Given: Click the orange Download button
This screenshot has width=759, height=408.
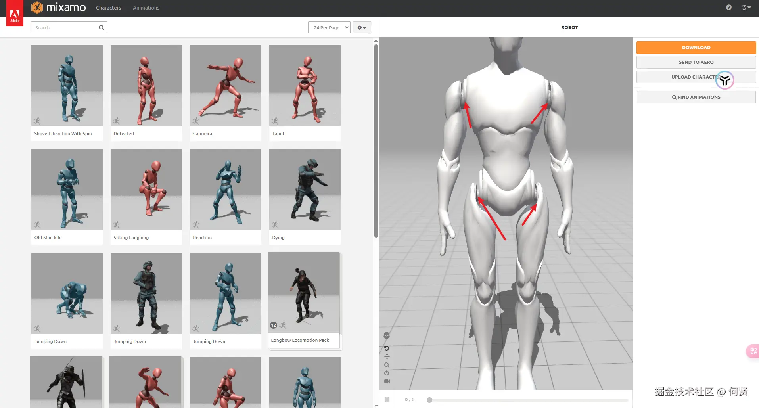Looking at the screenshot, I should [696, 48].
